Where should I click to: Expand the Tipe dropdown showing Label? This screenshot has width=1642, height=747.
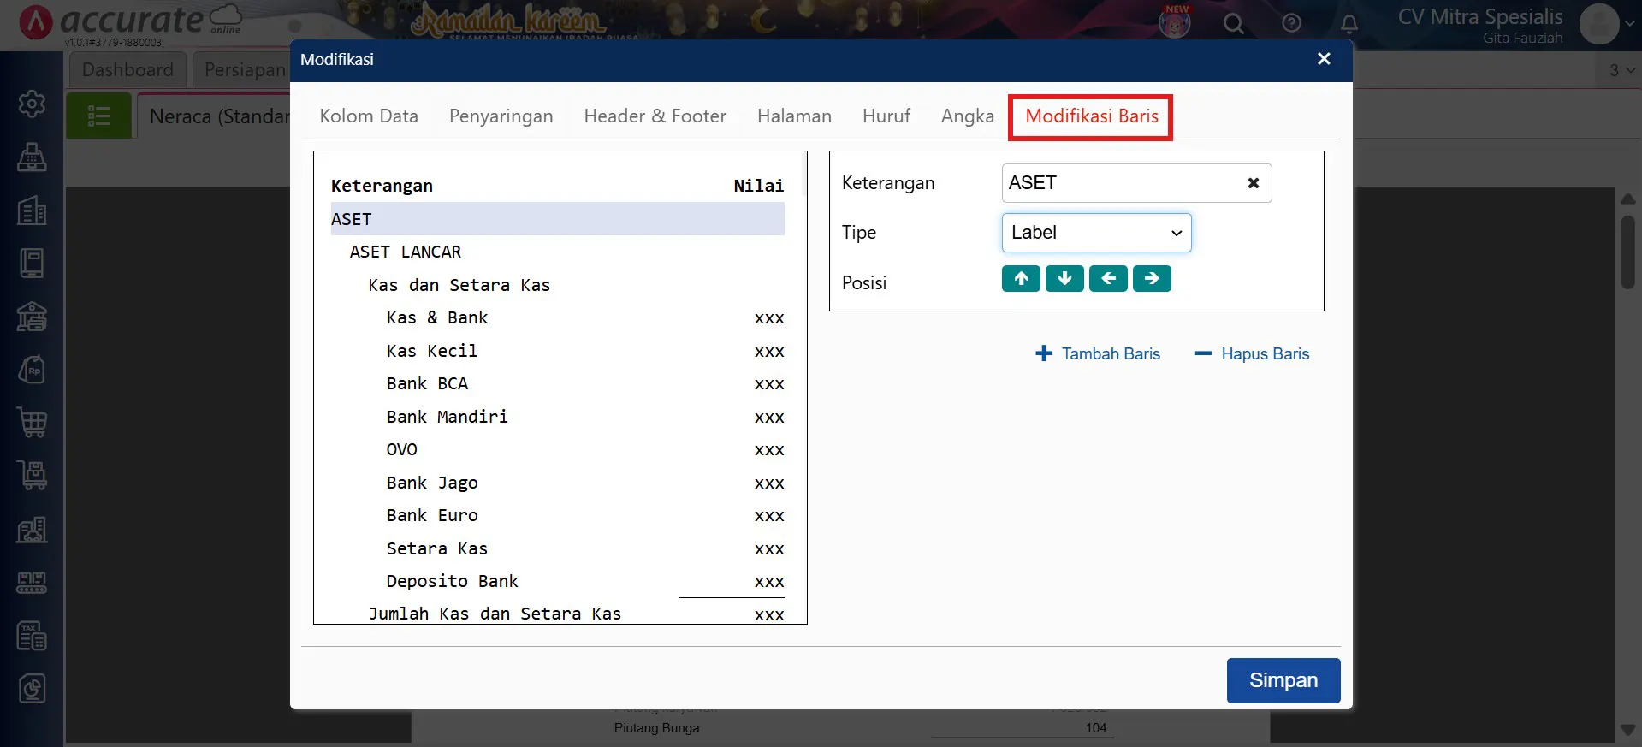(1096, 233)
